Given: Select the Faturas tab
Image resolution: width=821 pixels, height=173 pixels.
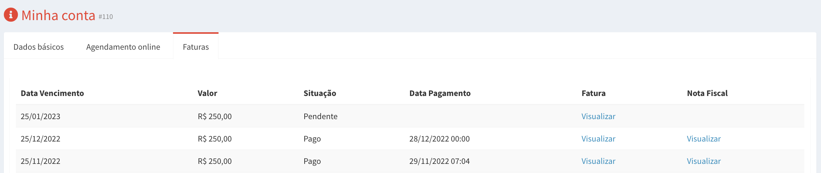Looking at the screenshot, I should click(x=196, y=46).
